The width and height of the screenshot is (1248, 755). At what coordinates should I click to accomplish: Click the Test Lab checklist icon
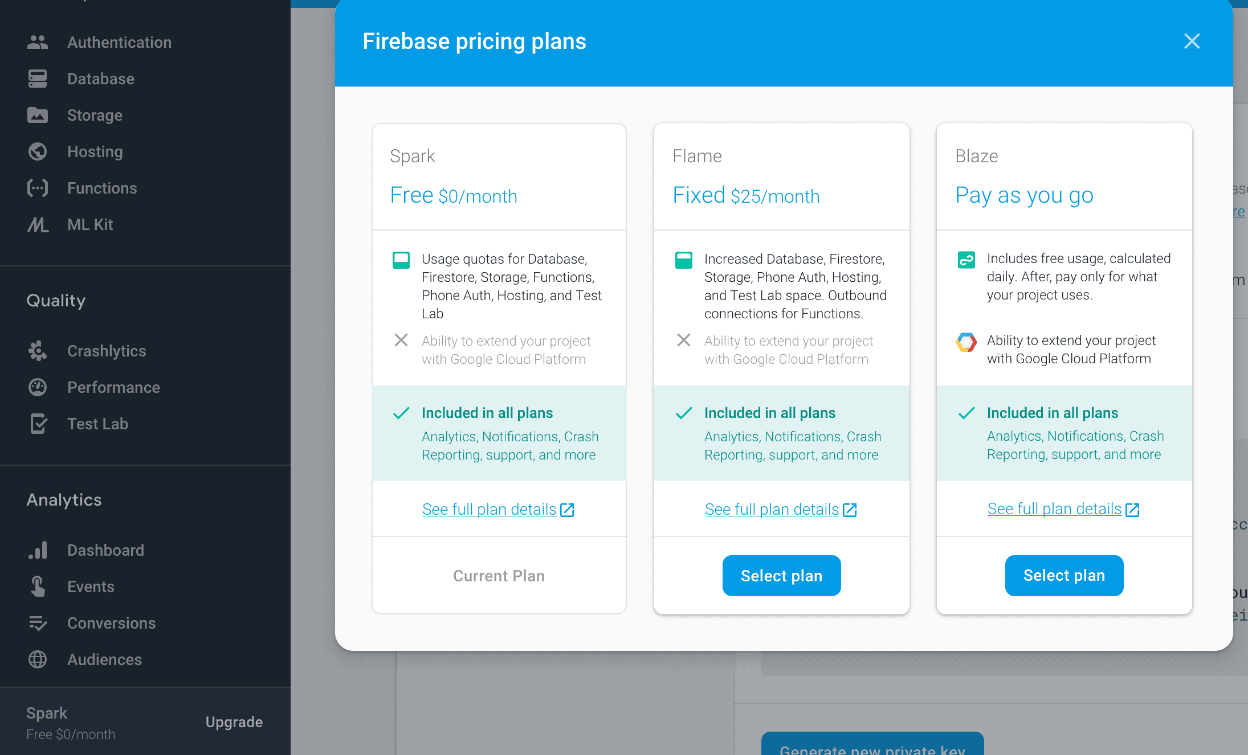[x=38, y=424]
